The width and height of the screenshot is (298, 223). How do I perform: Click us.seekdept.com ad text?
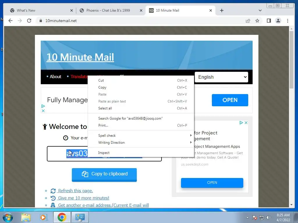(194, 164)
